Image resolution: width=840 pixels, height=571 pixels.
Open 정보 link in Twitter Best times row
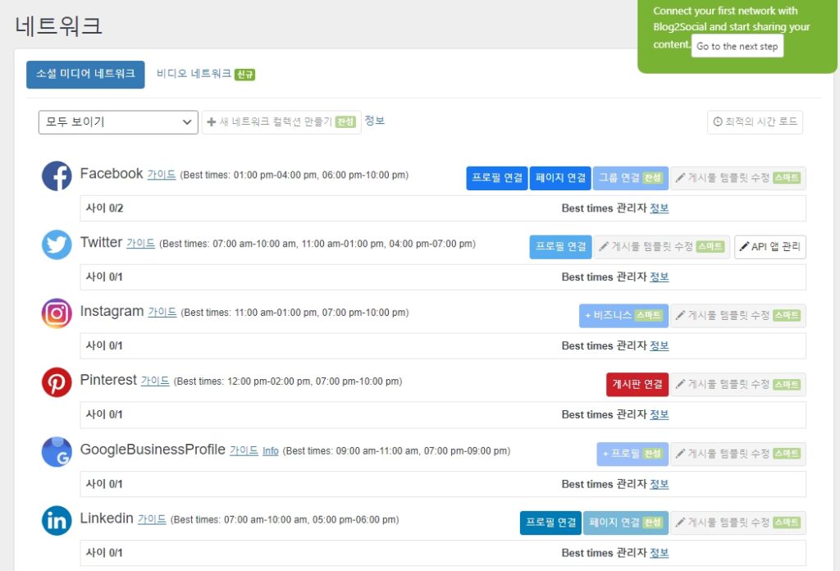coord(660,277)
